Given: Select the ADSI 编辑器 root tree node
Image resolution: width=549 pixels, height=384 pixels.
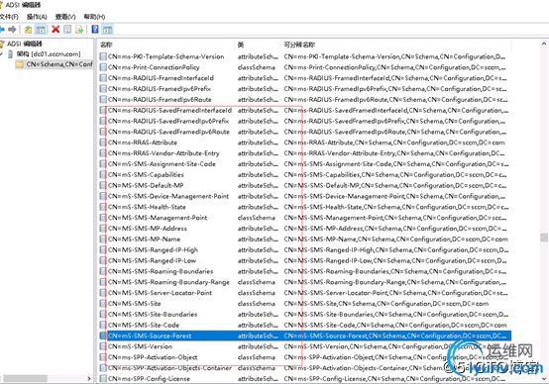Looking at the screenshot, I should [x=24, y=44].
